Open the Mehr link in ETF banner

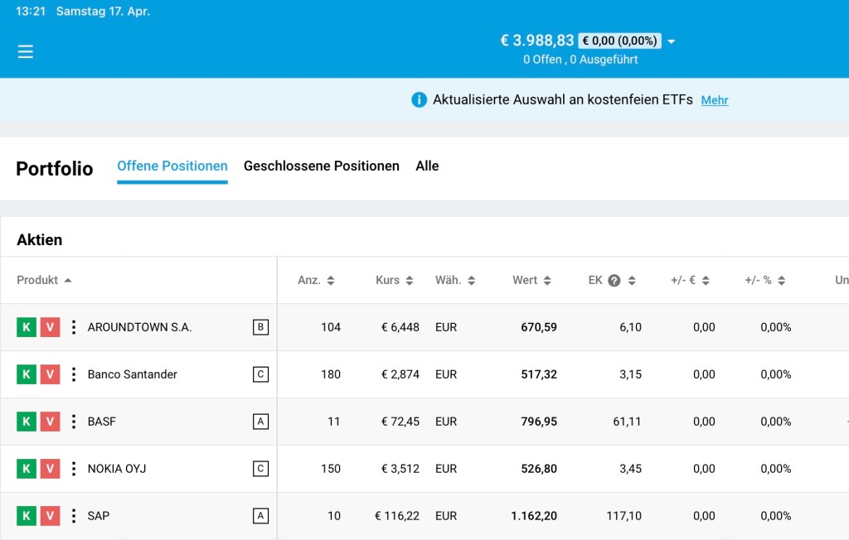tap(715, 100)
